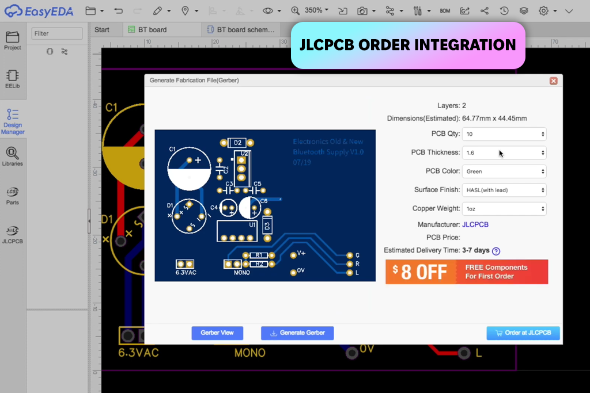Click the Gerber fabrication output icon
Image resolution: width=590 pixels, height=393 pixels.
click(465, 11)
